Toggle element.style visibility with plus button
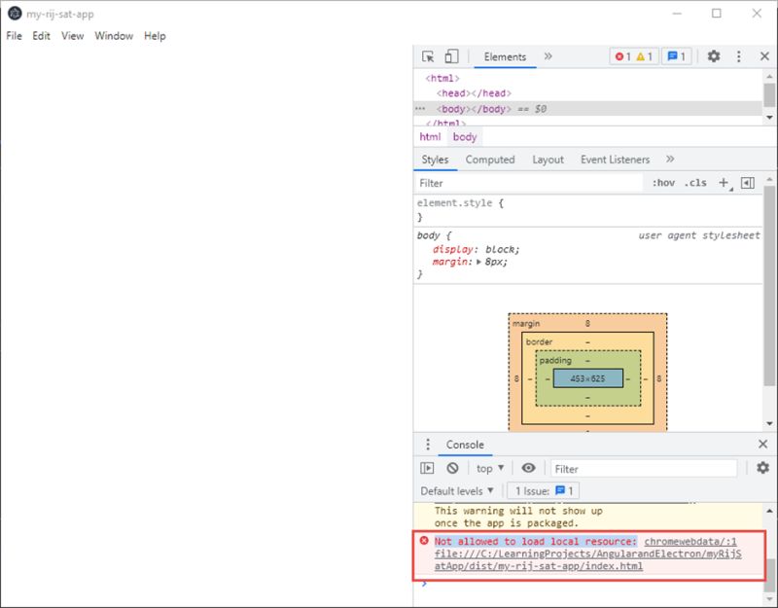 point(724,182)
